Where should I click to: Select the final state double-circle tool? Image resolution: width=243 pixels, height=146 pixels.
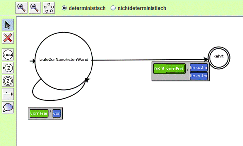pyautogui.click(x=8, y=80)
